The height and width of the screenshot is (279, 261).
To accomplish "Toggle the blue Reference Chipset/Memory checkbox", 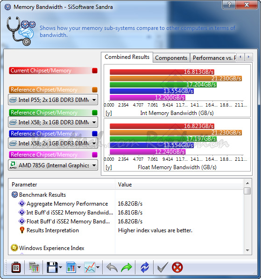I will (95, 134).
